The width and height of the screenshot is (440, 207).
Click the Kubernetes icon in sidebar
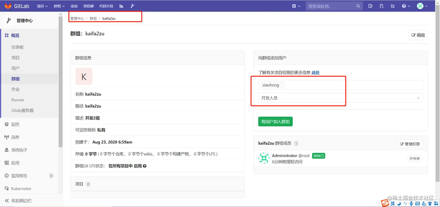click(x=7, y=188)
